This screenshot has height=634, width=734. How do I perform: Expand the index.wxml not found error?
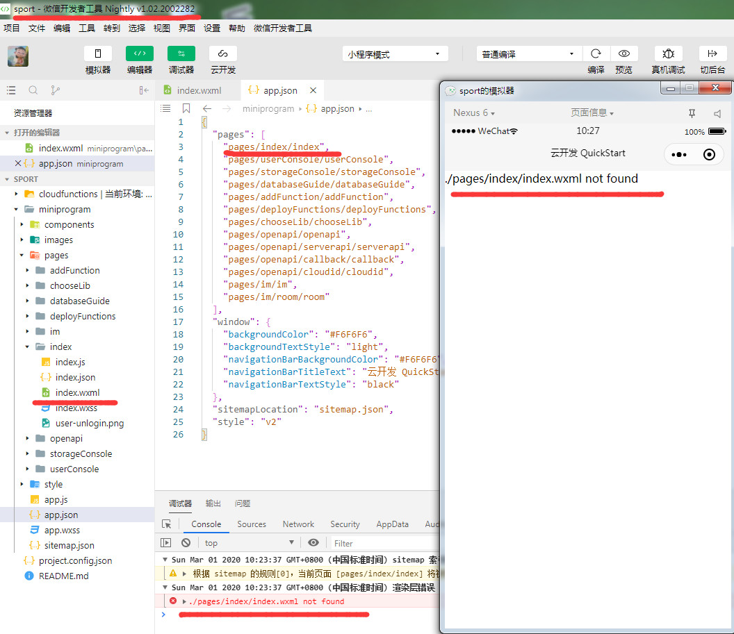(184, 601)
